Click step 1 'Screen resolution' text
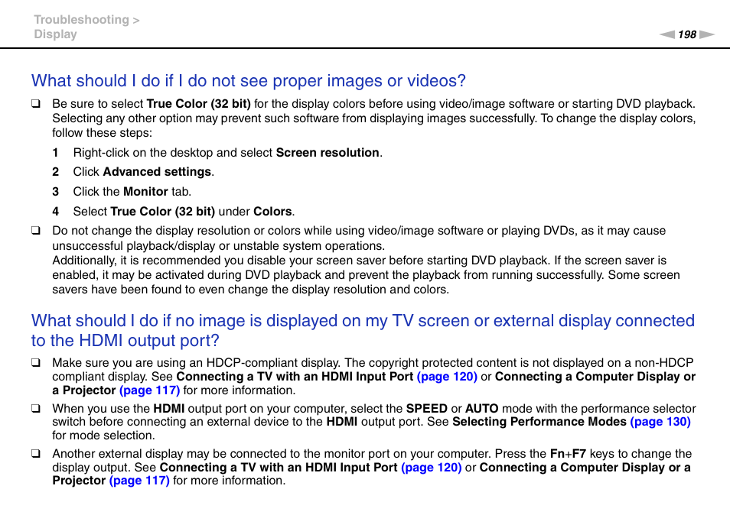The image size is (730, 515). [x=328, y=153]
